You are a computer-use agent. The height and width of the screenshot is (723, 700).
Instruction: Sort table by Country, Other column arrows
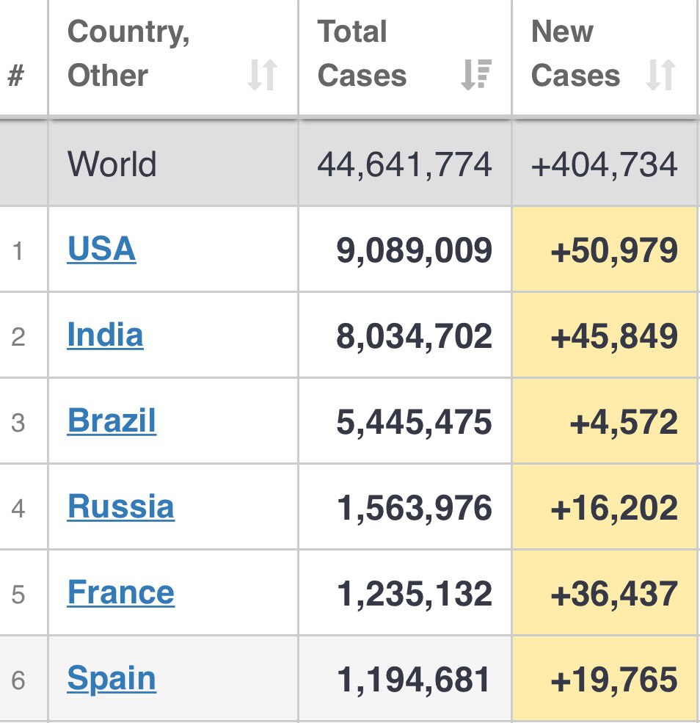click(262, 75)
